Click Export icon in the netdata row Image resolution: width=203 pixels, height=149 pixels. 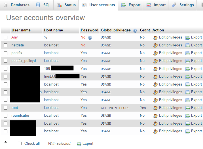coord(187,45)
